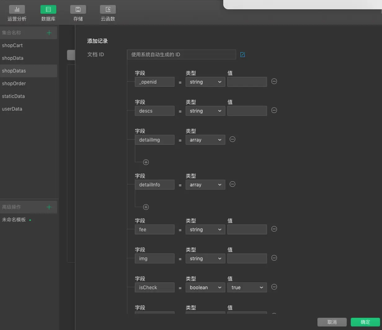Remove the isCheck field row

274,287
